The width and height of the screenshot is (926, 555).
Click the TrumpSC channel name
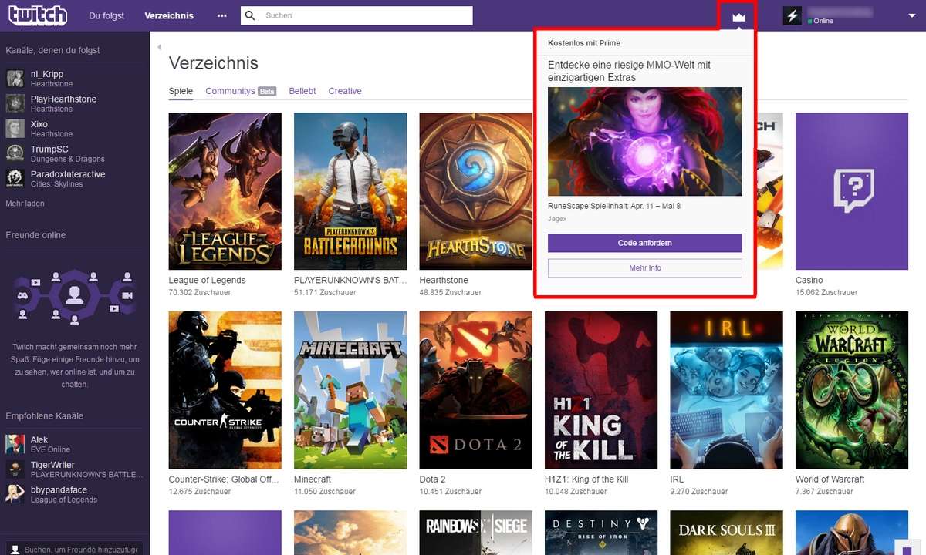49,149
